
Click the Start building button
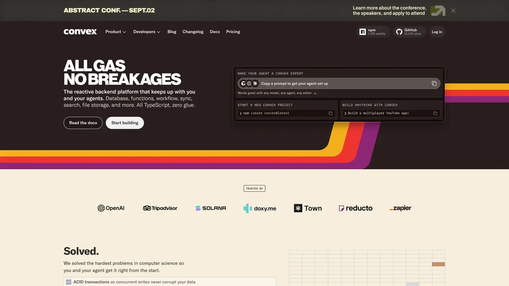pyautogui.click(x=125, y=123)
